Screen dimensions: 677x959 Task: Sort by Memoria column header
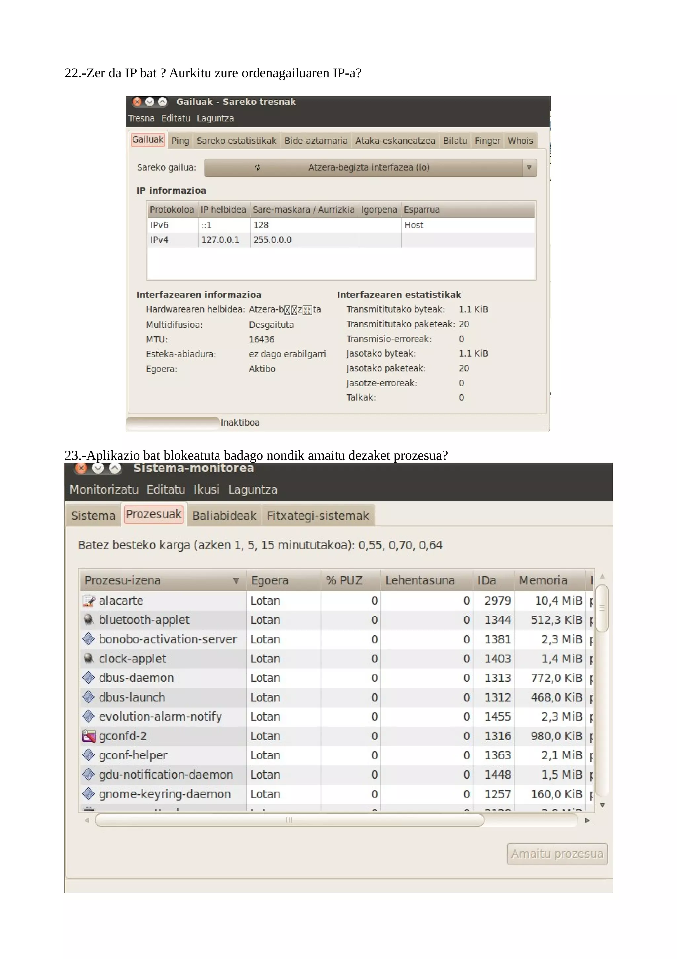point(549,580)
